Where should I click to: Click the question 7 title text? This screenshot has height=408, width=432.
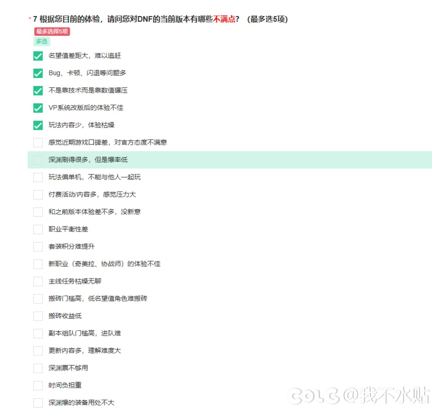click(160, 19)
